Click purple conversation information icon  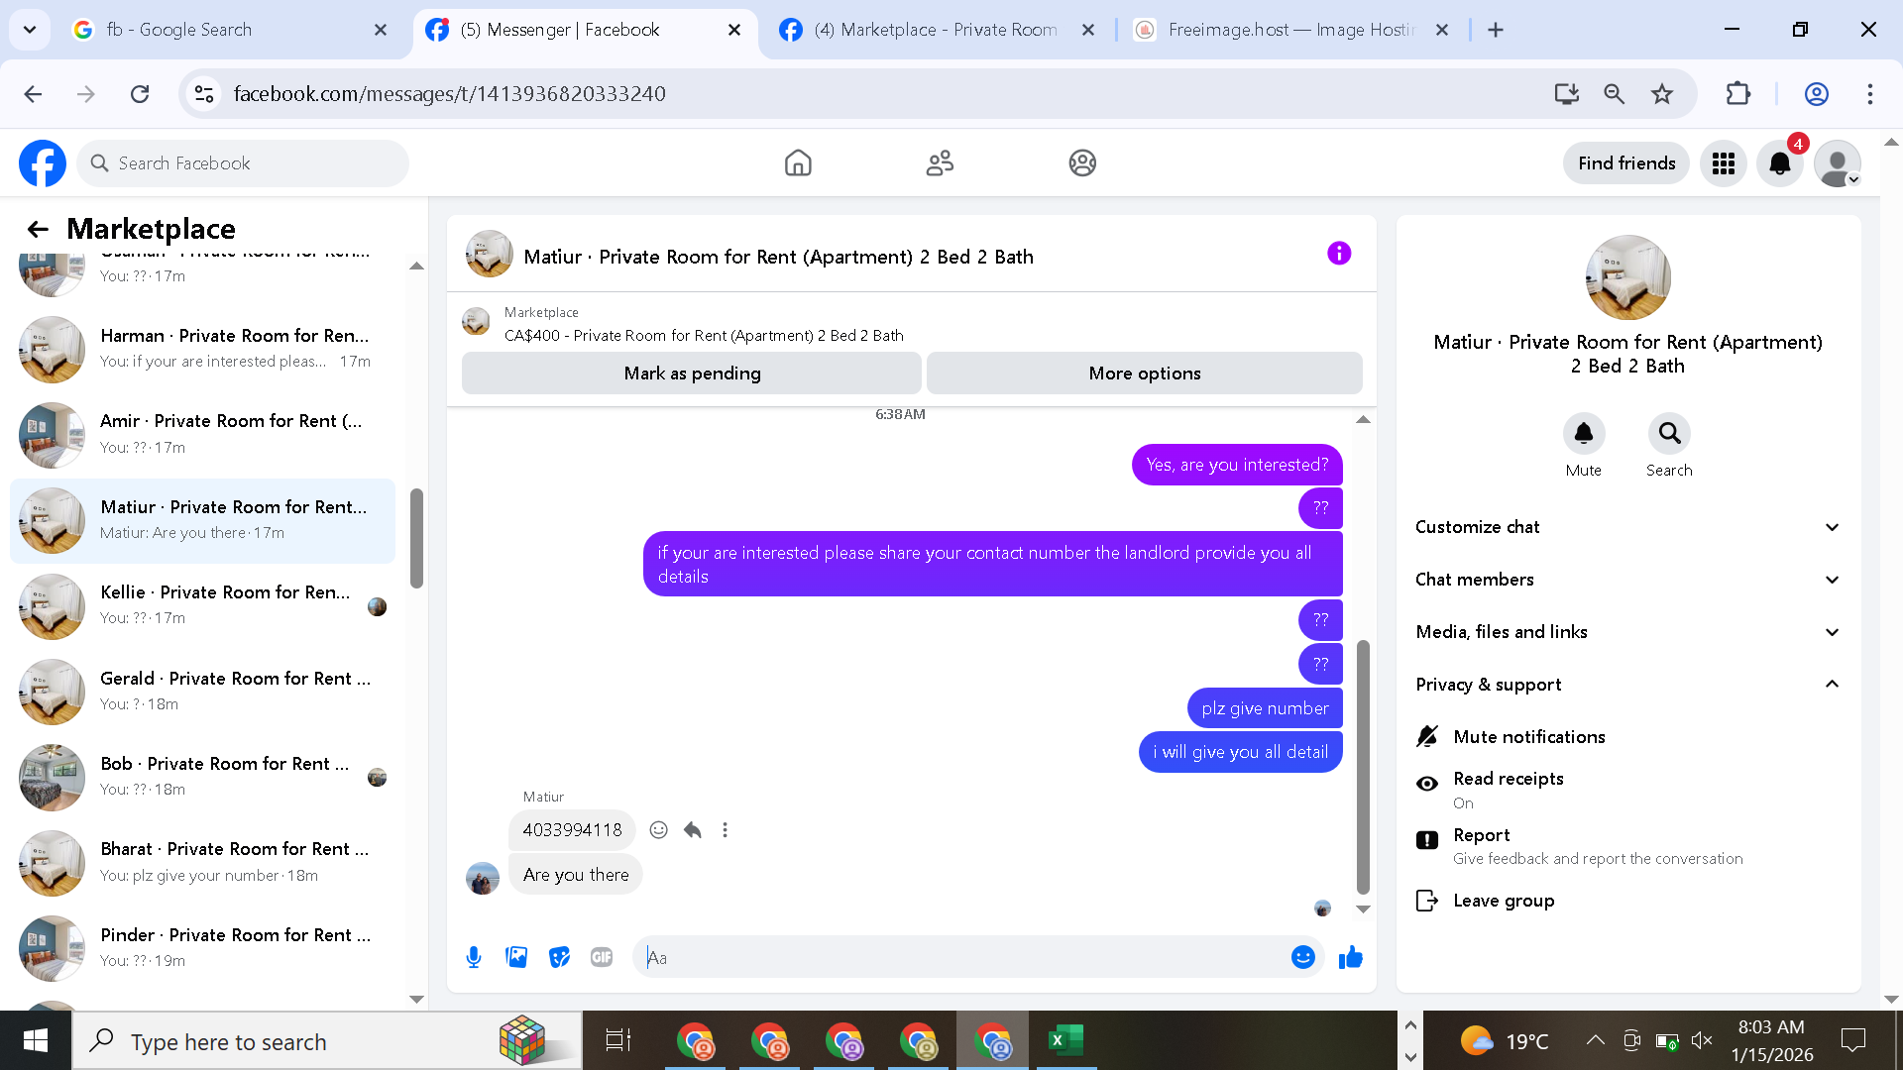tap(1338, 254)
